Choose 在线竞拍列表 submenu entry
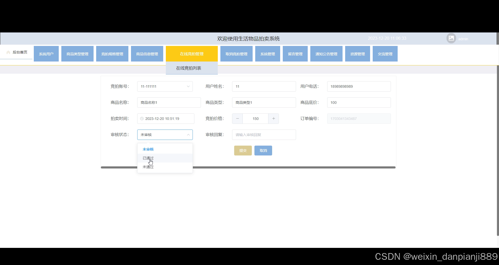Image resolution: width=499 pixels, height=265 pixels. pyautogui.click(x=192, y=68)
